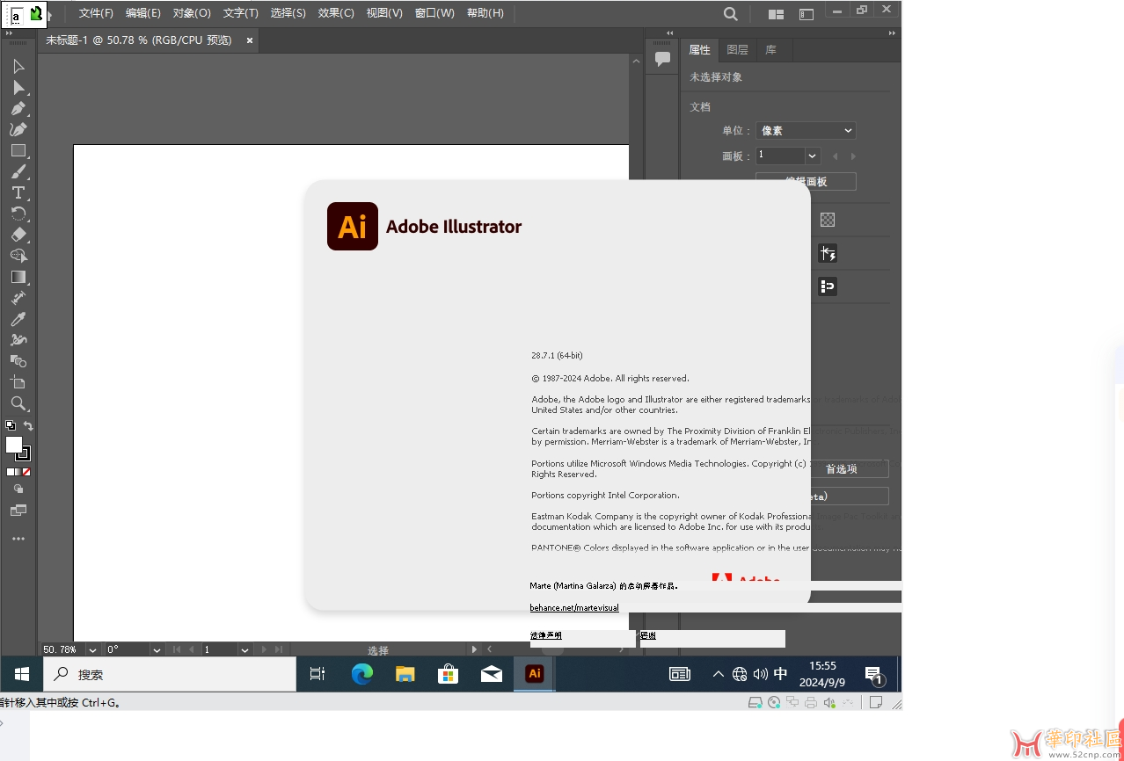Collapse the right panel dock arrows
The width and height of the screenshot is (1124, 761).
(894, 33)
